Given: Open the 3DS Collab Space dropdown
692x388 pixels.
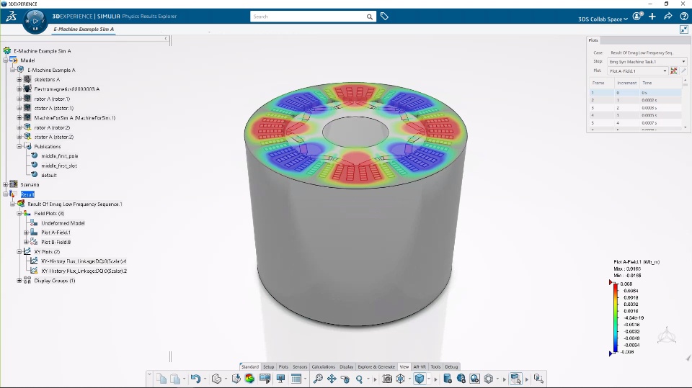Looking at the screenshot, I should click(603, 19).
